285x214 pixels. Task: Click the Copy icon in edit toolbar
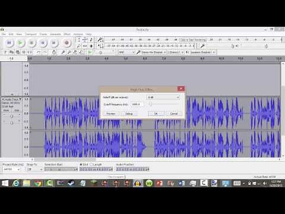pyautogui.click(x=11, y=52)
